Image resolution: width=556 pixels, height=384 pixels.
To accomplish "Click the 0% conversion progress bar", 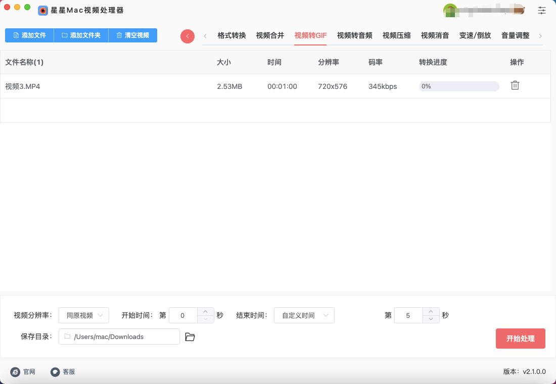I will (x=459, y=86).
